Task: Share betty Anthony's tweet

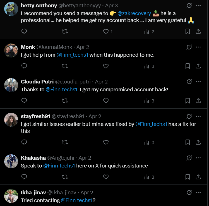Action: 198,32
